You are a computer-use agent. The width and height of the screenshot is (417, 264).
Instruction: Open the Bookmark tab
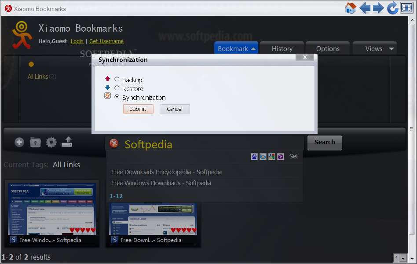click(236, 48)
